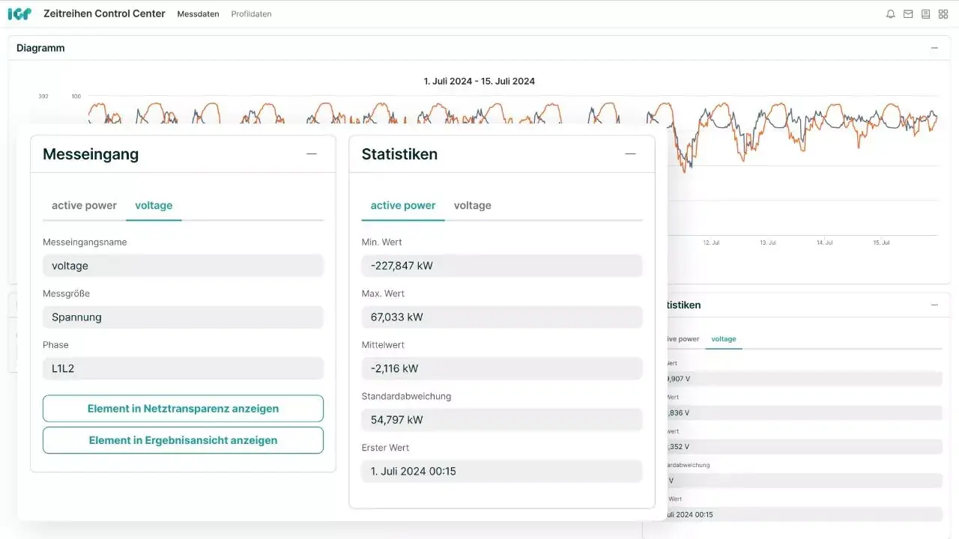Collapse the Messeingang card

click(x=312, y=153)
